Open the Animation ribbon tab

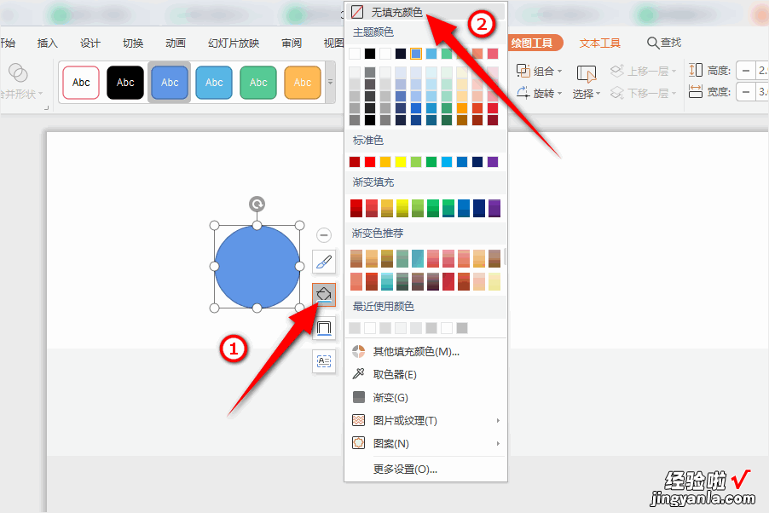(176, 43)
